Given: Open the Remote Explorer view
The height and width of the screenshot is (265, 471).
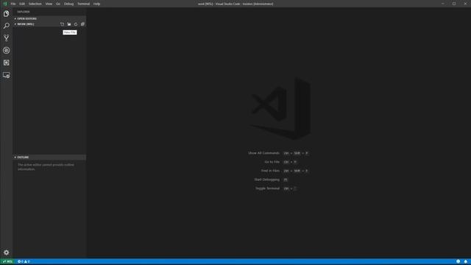Looking at the screenshot, I should [7, 75].
